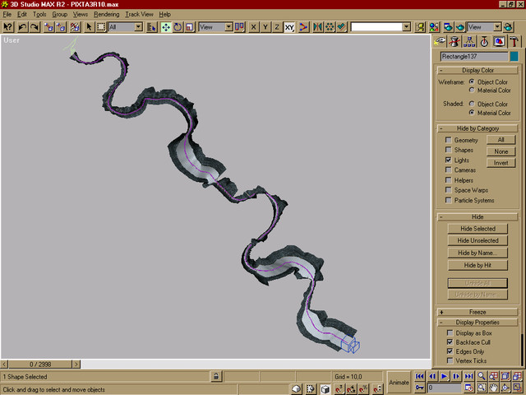Click the Zoom magnifier viewport tool
The height and width of the screenshot is (395, 526).
482,376
